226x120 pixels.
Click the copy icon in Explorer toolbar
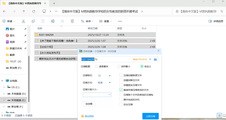33,21
